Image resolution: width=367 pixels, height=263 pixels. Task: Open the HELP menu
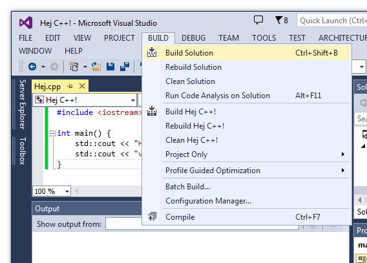coord(74,51)
